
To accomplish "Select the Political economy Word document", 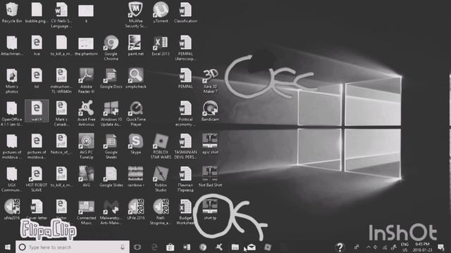I will click(185, 114).
